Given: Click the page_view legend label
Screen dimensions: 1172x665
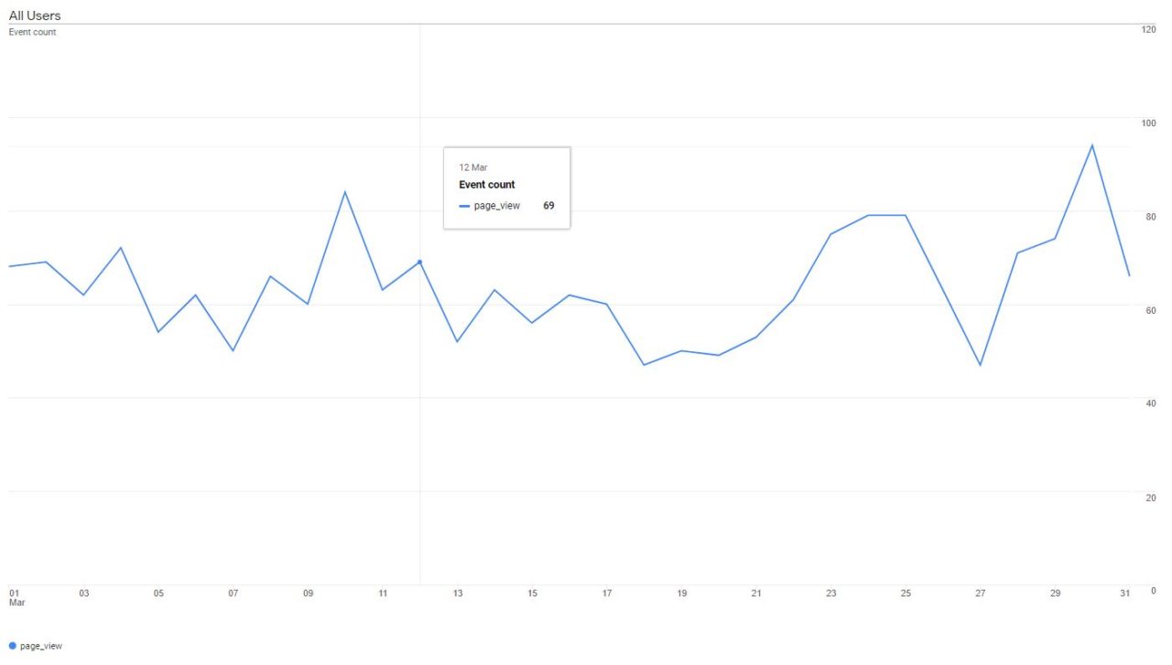Looking at the screenshot, I should click(41, 646).
